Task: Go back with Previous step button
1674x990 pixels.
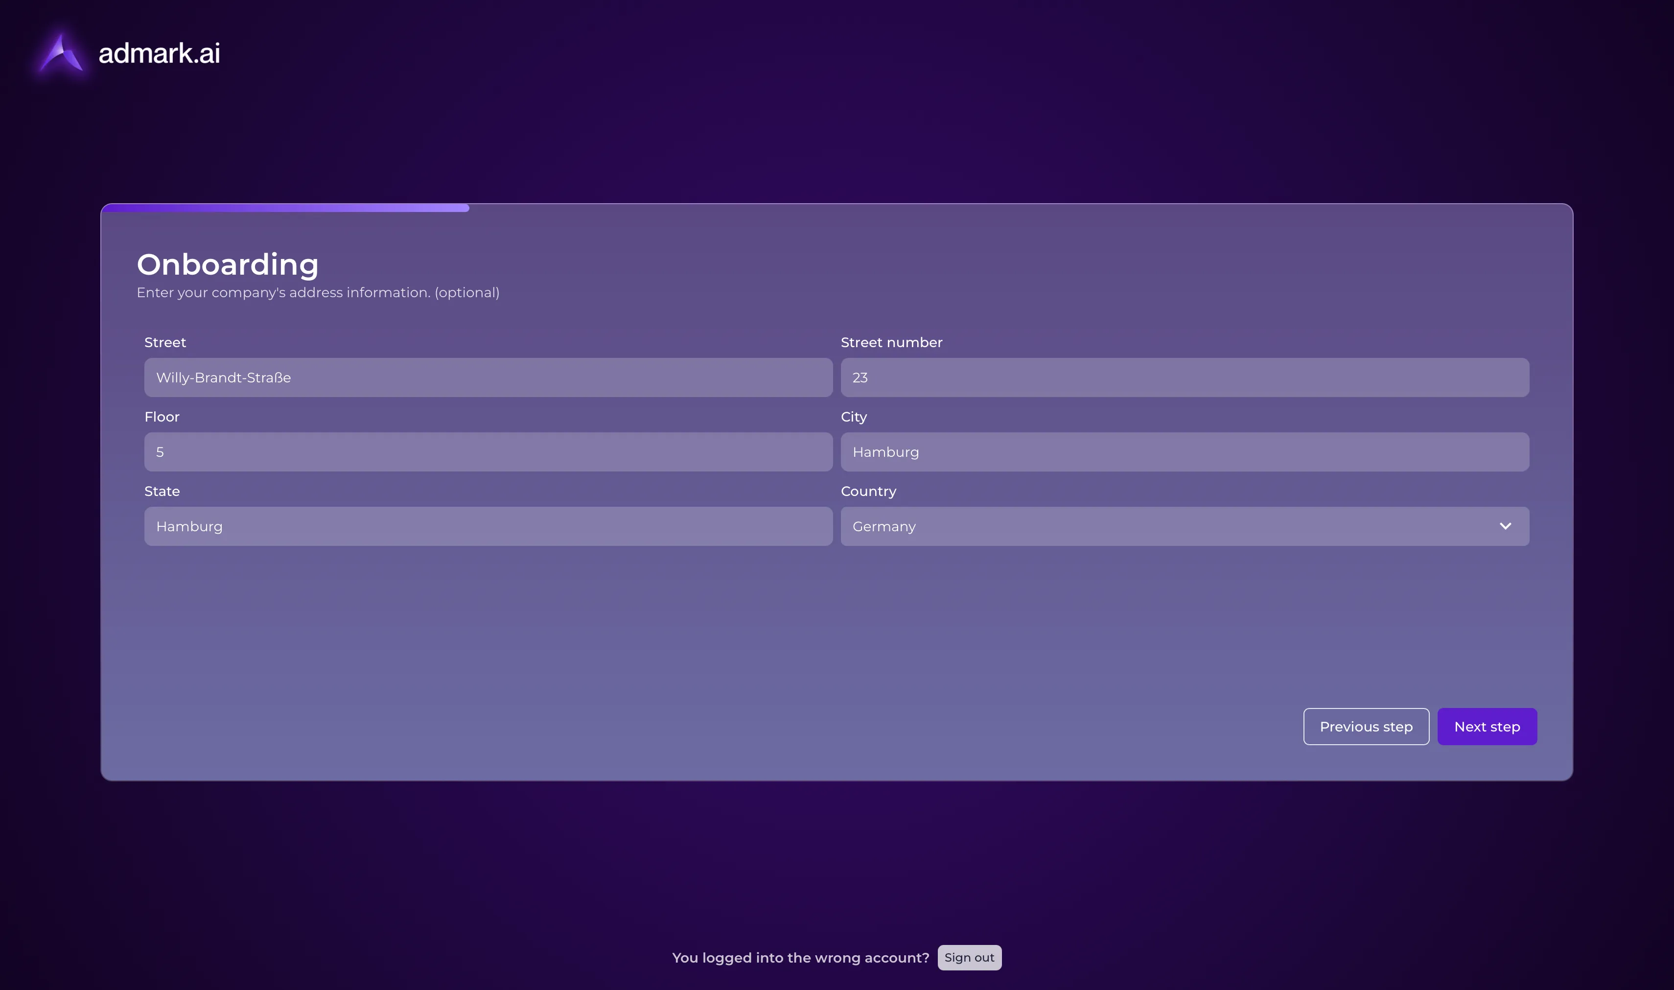Action: tap(1365, 727)
